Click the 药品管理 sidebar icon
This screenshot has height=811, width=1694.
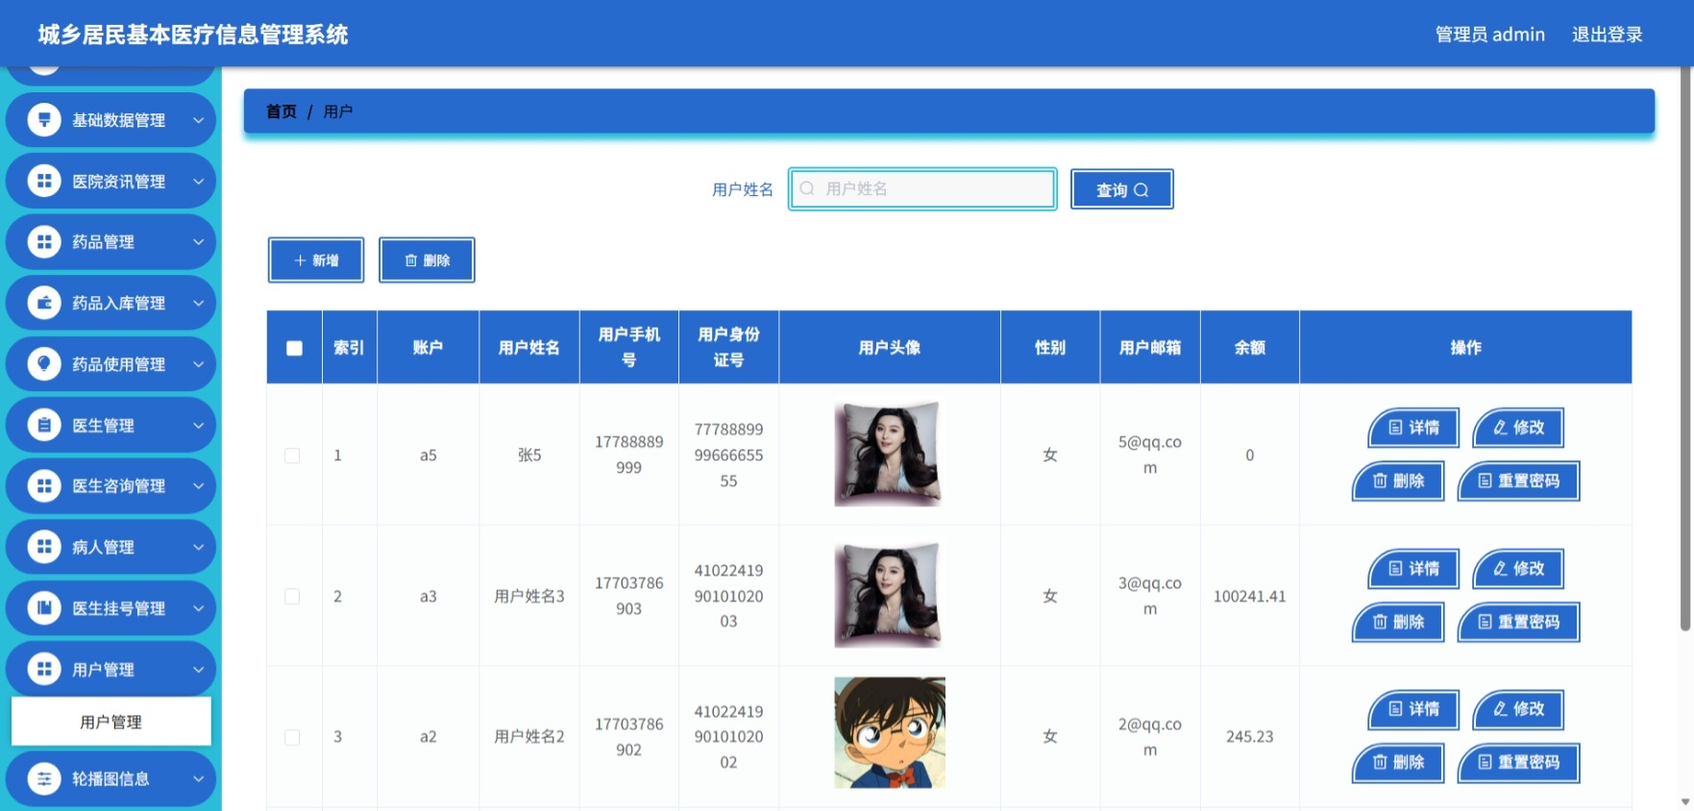44,242
